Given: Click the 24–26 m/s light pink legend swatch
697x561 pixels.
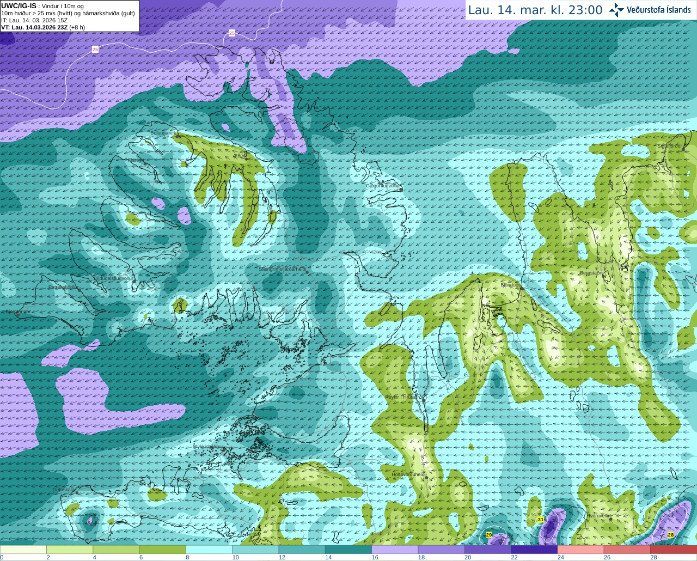Looking at the screenshot, I should (x=581, y=550).
